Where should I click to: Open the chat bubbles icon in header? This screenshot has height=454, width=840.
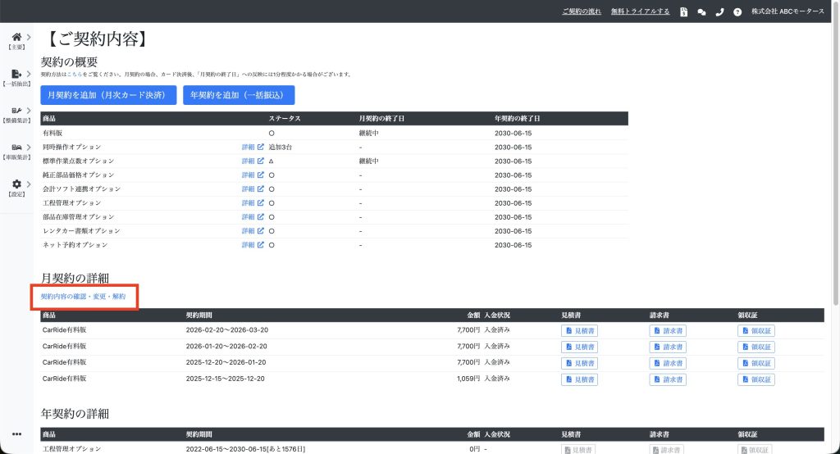tap(701, 11)
